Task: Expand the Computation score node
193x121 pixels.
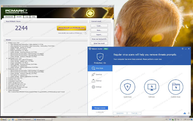Action: [x=7, y=81]
